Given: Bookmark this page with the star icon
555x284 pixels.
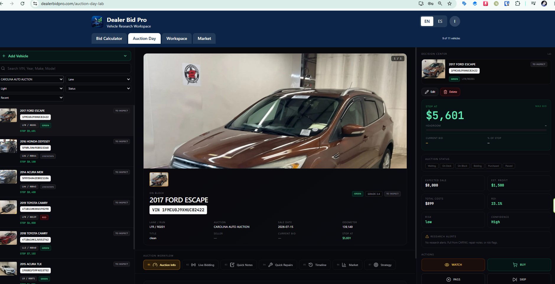Looking at the screenshot, I should click(450, 4).
